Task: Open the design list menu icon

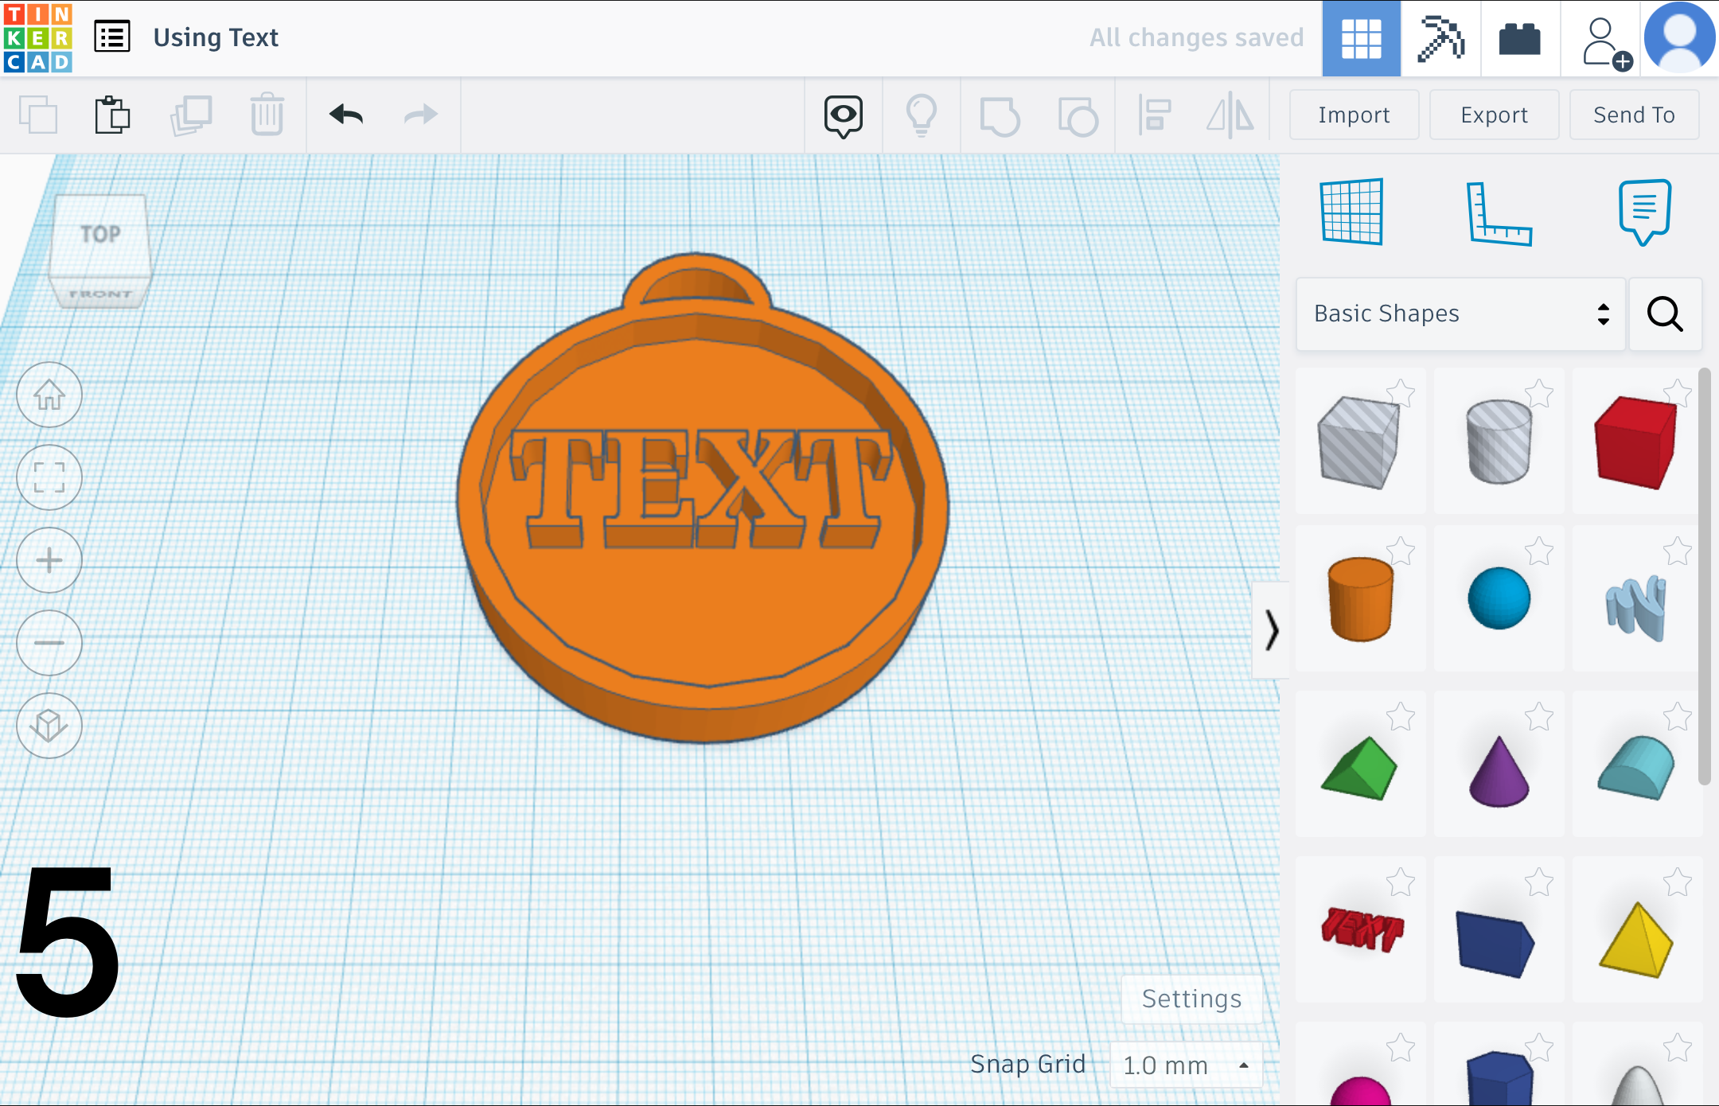Action: (112, 37)
